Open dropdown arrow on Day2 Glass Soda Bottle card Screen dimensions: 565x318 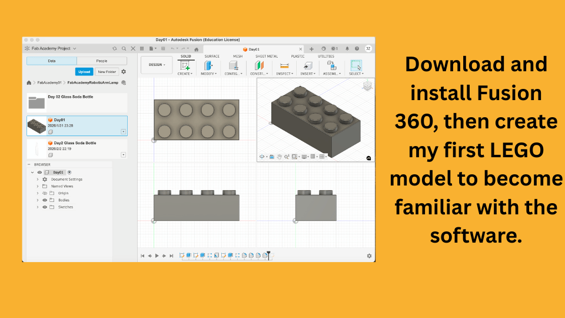tap(123, 155)
